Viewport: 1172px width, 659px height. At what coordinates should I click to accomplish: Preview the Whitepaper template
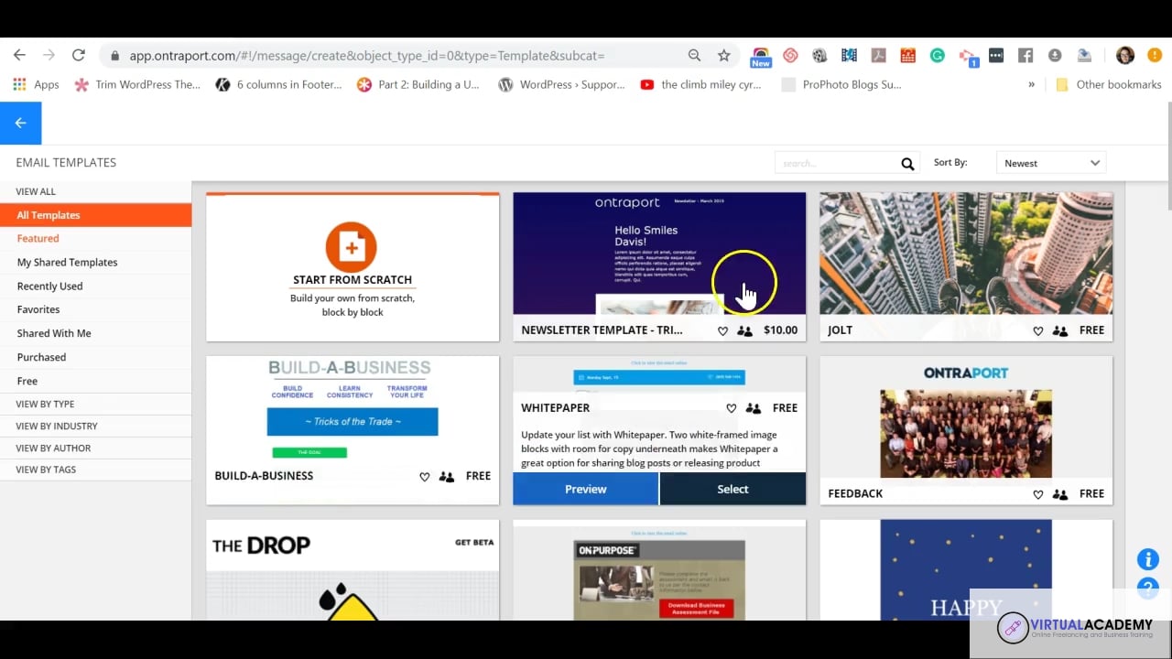[585, 489]
